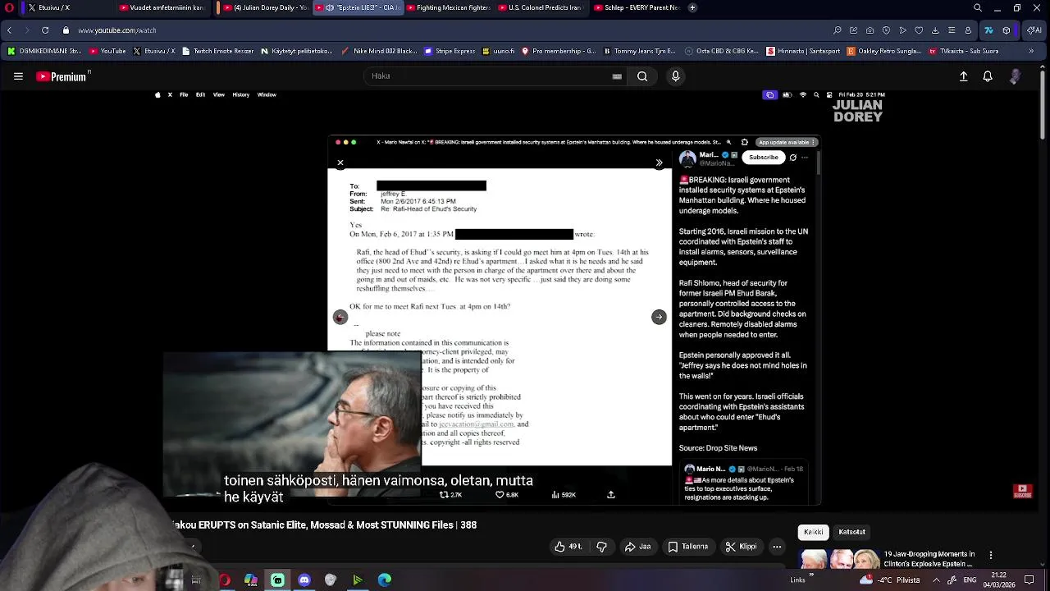
Task: Open the easy setup lines icon
Action: point(952,30)
